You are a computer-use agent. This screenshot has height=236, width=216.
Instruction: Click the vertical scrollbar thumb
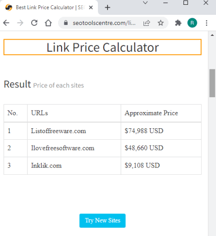(212, 83)
